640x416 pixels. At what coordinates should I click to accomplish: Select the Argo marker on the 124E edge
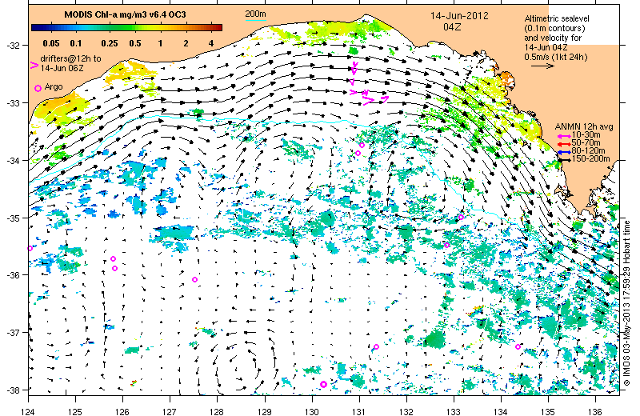(x=30, y=248)
